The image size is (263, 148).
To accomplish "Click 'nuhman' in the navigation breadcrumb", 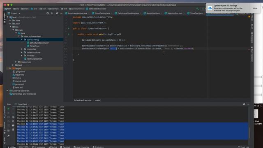I will tap(54, 9).
